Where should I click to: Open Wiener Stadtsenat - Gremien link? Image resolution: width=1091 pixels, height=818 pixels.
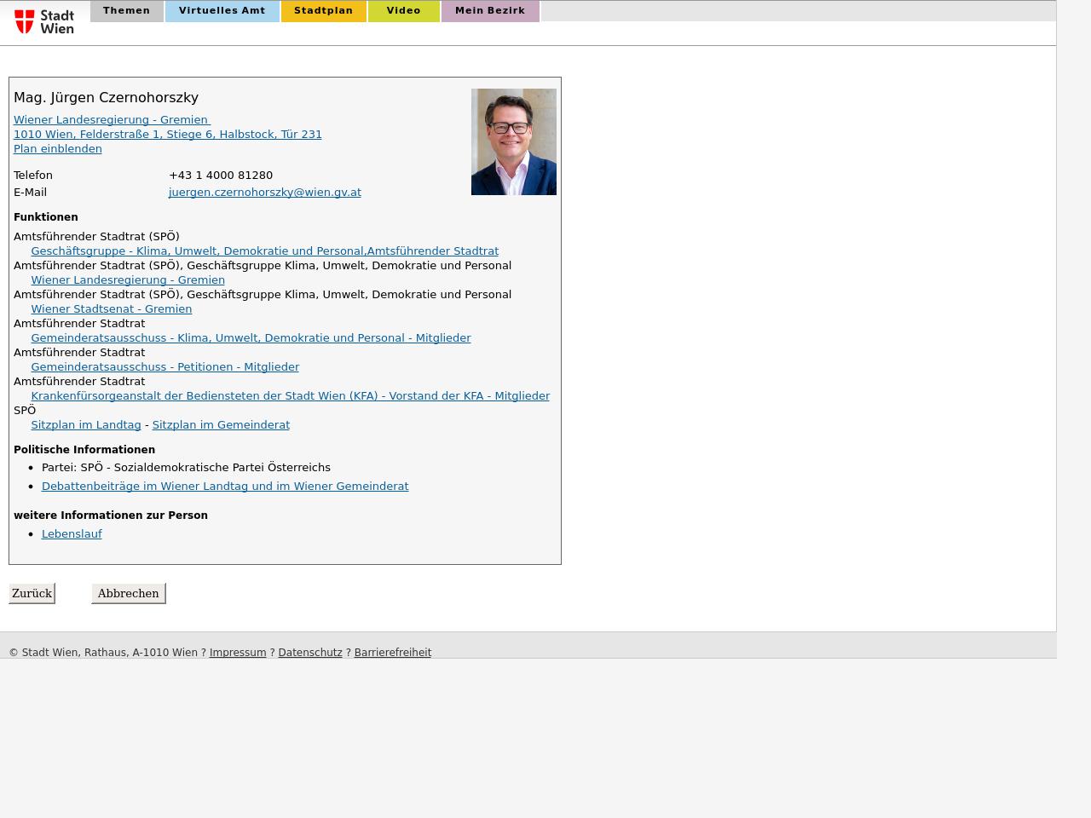(x=111, y=309)
